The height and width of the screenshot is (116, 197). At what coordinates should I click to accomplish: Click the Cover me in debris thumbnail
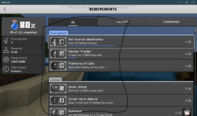coord(58,101)
